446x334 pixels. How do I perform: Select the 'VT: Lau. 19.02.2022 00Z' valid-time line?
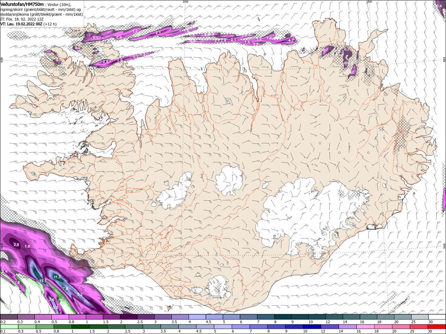pyautogui.click(x=22, y=24)
